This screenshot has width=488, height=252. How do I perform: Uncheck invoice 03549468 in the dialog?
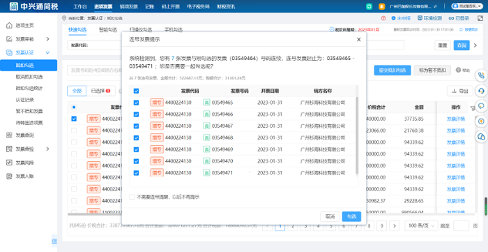(136, 138)
